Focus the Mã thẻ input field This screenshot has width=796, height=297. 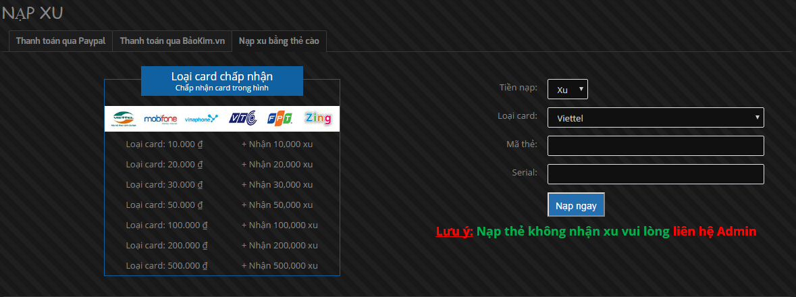coord(656,146)
